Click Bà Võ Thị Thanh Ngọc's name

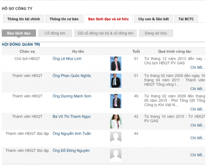coord(72,117)
